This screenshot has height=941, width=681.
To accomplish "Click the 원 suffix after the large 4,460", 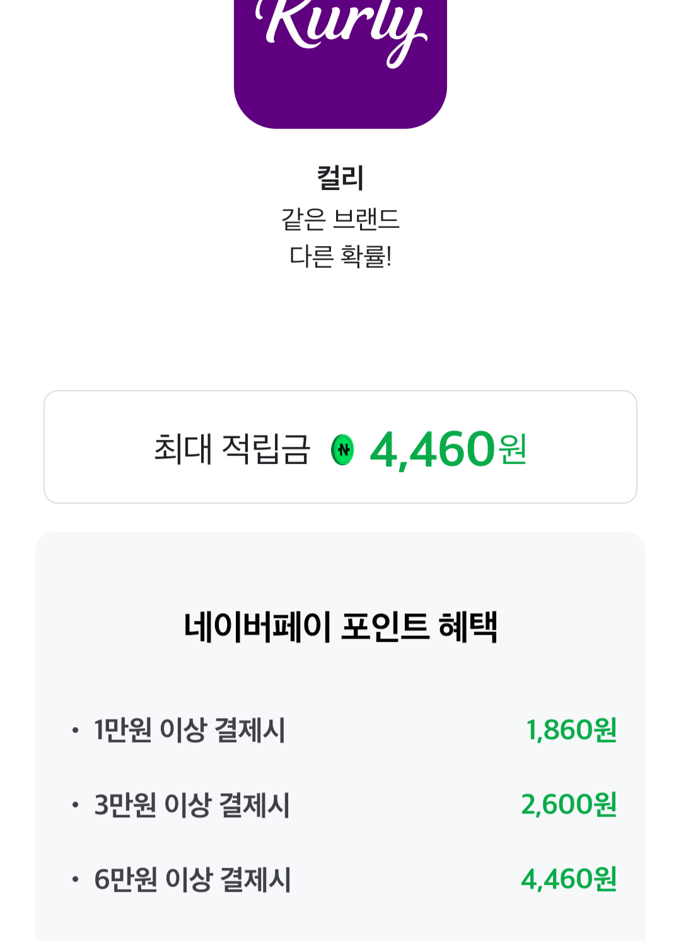I will [513, 449].
